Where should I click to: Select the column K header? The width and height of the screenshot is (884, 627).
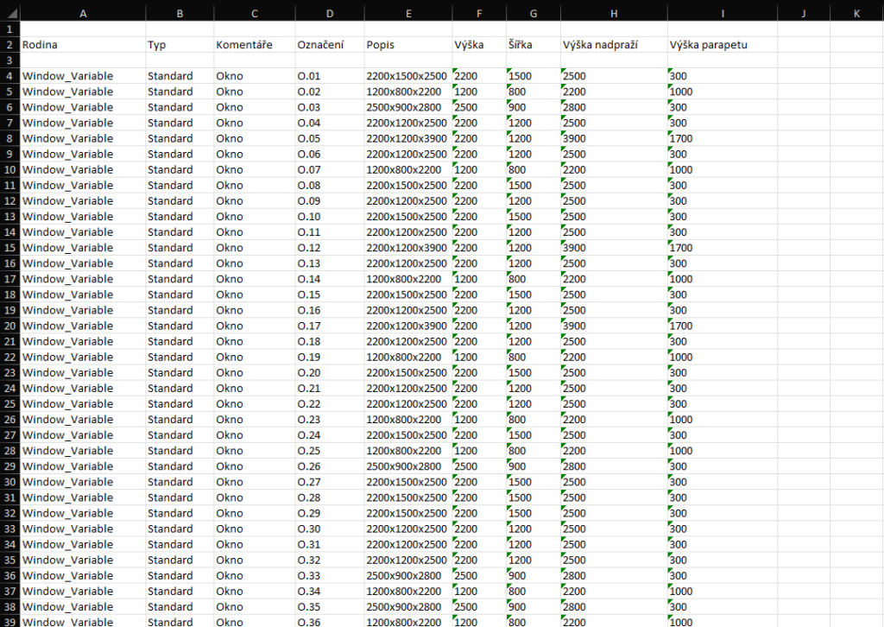pyautogui.click(x=856, y=14)
